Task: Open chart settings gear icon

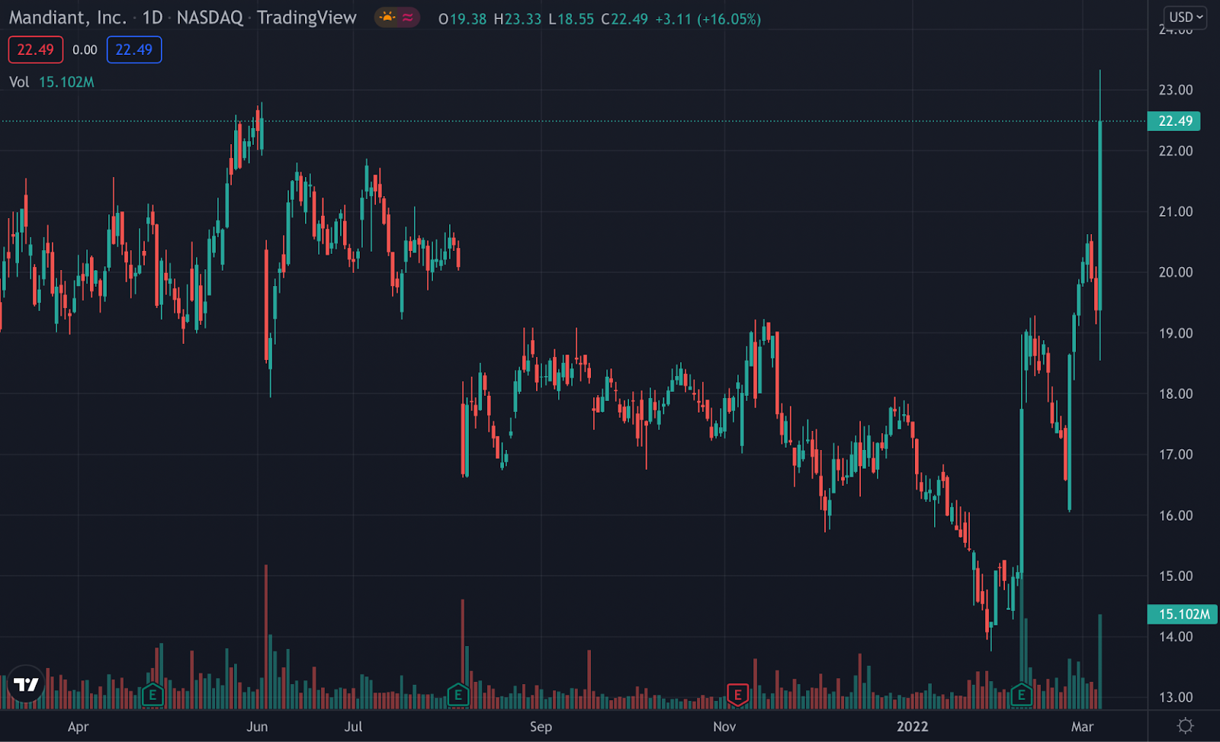Action: 1185,726
